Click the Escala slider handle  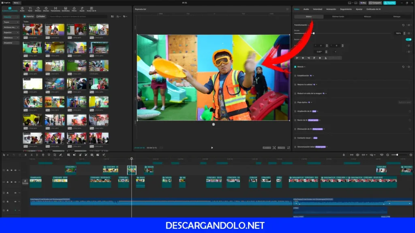coord(313,33)
